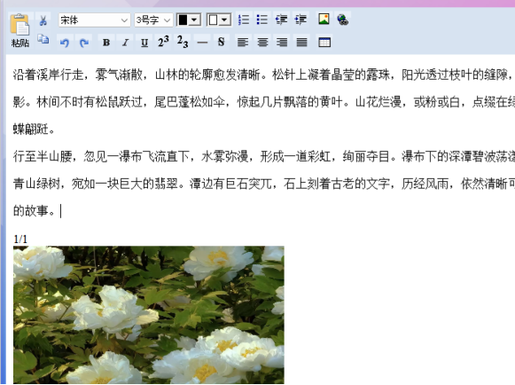This screenshot has width=515, height=385.
Task: Open the font name dropdown 宋体
Action: click(94, 20)
